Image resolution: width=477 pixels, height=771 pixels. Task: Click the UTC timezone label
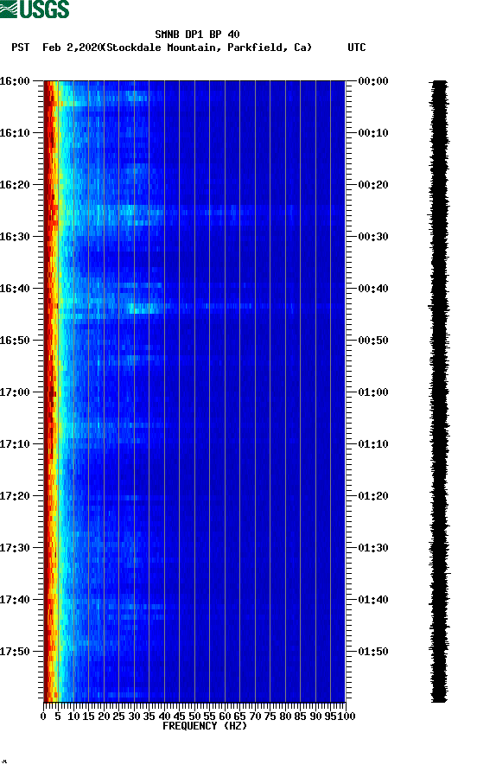357,48
